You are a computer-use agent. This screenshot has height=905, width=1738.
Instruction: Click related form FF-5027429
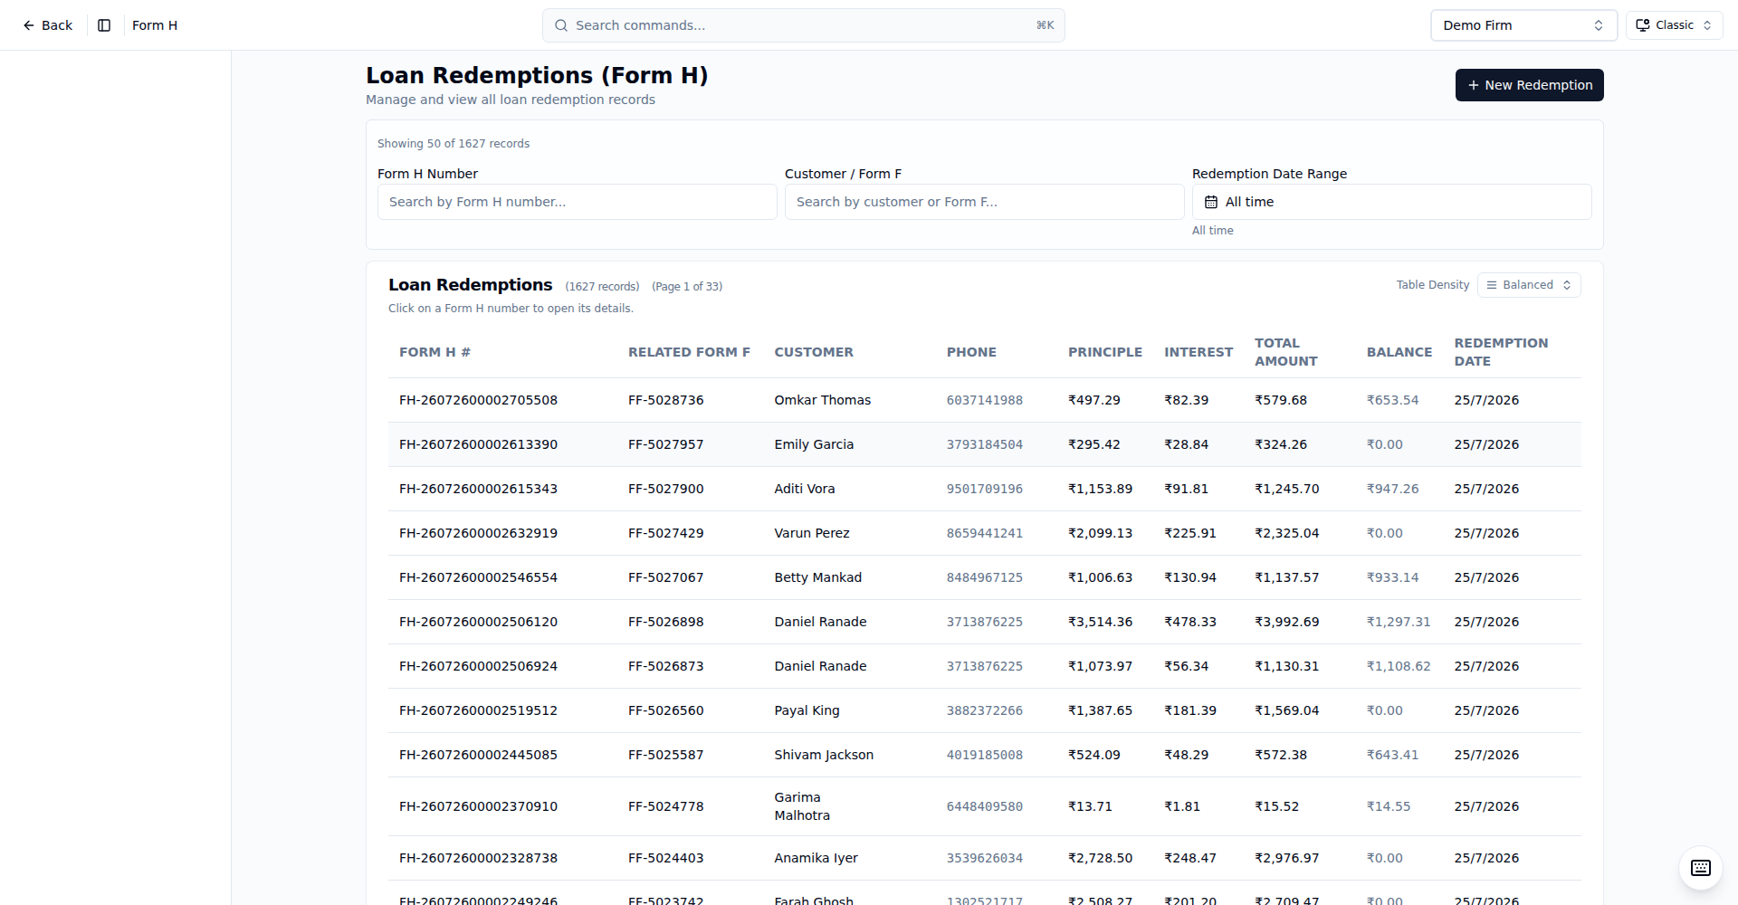(x=665, y=533)
